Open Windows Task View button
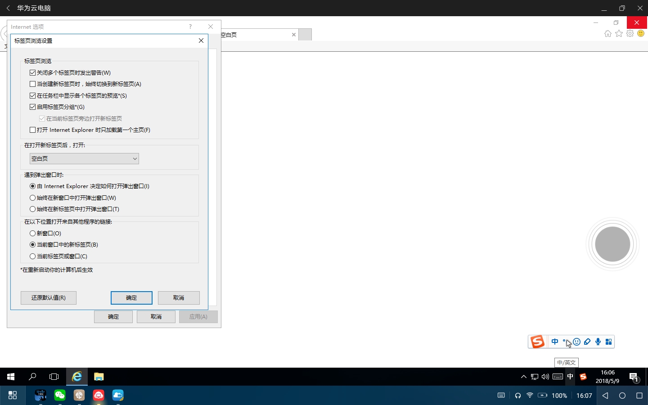This screenshot has height=405, width=648. [54, 377]
